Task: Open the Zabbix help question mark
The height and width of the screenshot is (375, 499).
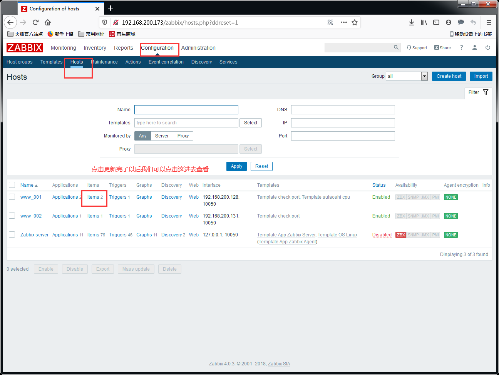Action: pos(461,47)
